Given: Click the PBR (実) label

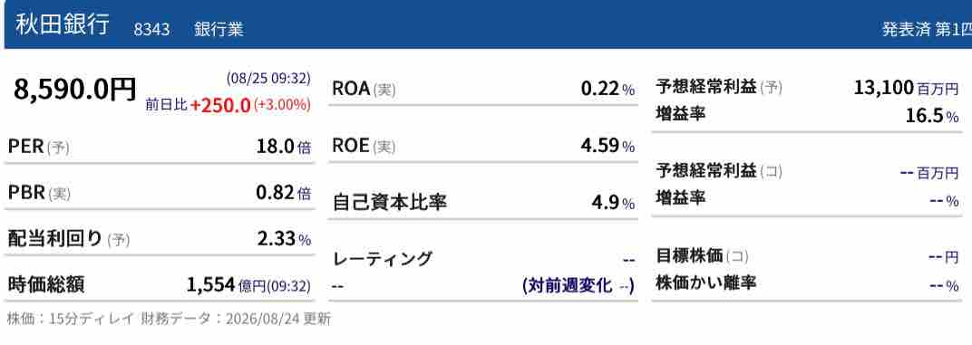Looking at the screenshot, I should click(39, 193).
